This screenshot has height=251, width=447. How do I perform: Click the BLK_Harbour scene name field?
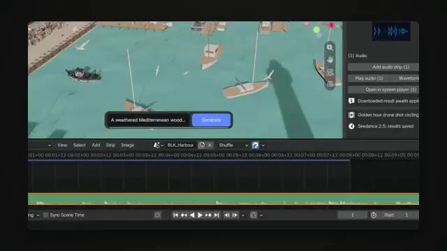click(180, 145)
